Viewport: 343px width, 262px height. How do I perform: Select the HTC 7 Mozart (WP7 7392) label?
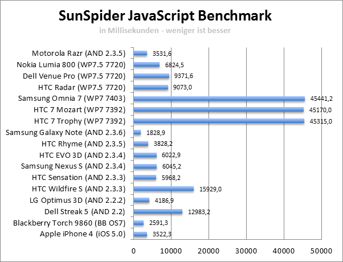80,110
